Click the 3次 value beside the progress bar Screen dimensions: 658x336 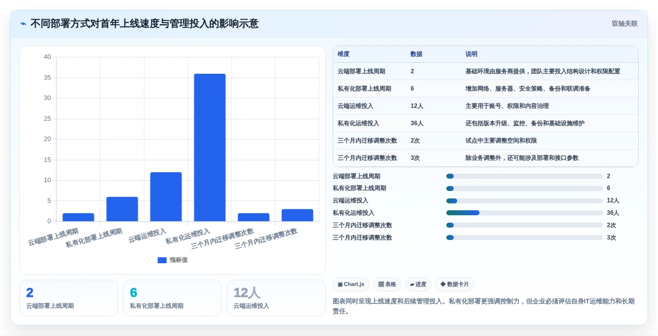coord(611,238)
